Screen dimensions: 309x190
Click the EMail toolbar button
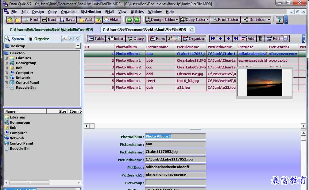pos(112,20)
